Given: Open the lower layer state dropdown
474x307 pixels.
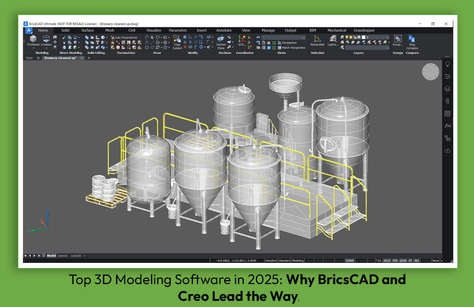Looking at the screenshot, I should click(x=367, y=47).
